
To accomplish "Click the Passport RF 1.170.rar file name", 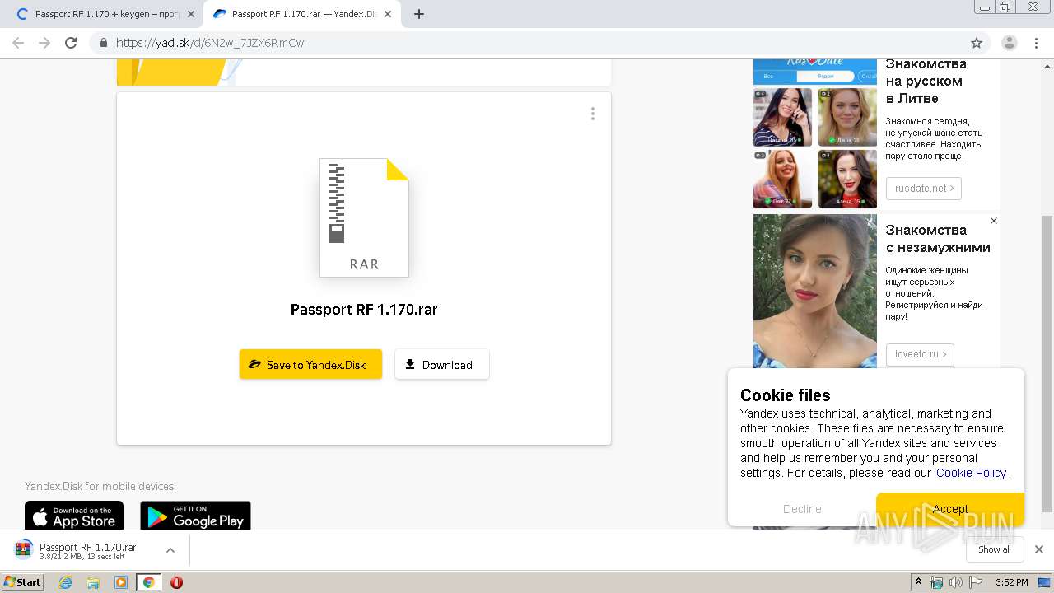I will (x=364, y=310).
